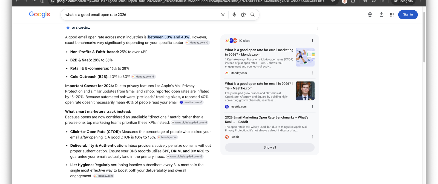Viewport: 438px width, 184px height.
Task: Expand the www.digitalapplied.com +1 citation chip
Action: [x=189, y=123]
